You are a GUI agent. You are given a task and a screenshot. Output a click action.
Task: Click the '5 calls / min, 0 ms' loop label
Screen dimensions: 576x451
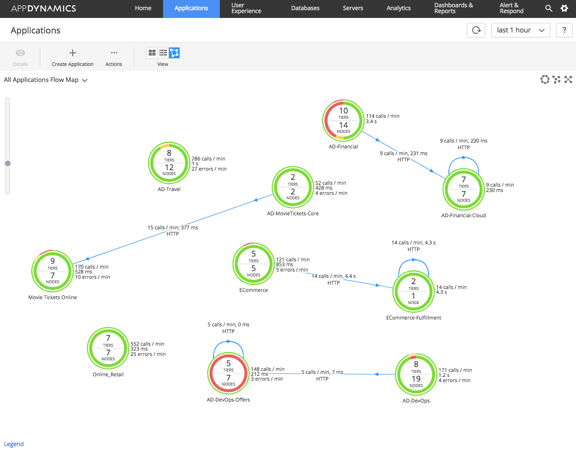tap(228, 325)
